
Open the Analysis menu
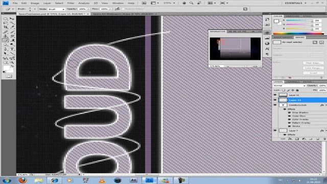pyautogui.click(x=84, y=3)
